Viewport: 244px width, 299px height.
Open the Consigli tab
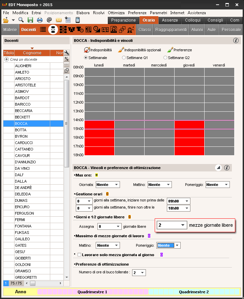(215, 20)
